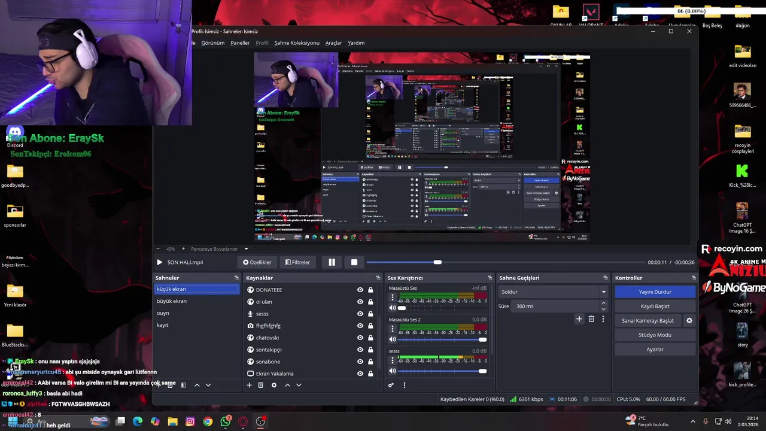Adjust the sesss volume slider
This screenshot has height=431, width=766.
click(442, 371)
